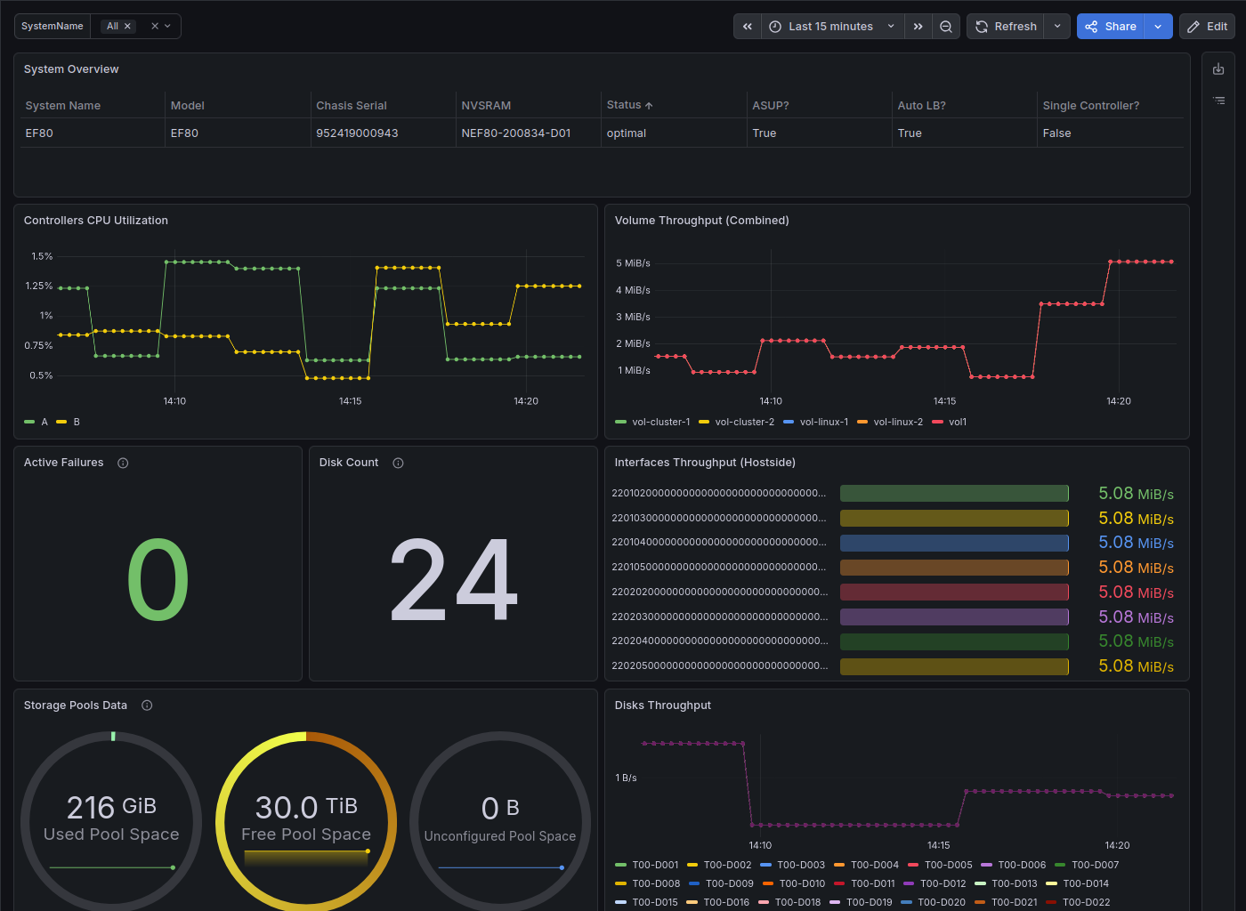Open the Last 15 minutes time picker

pos(832,27)
